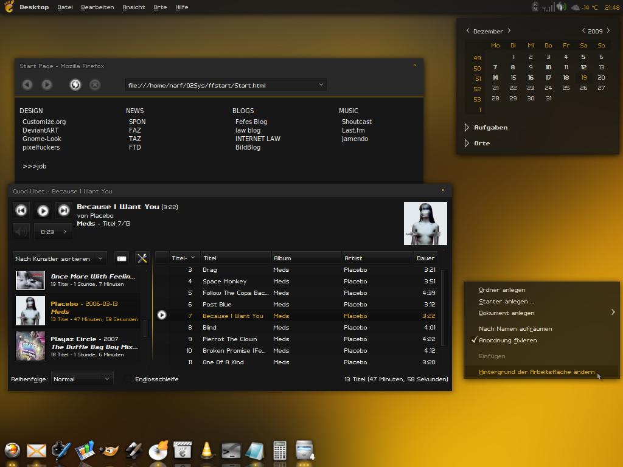The width and height of the screenshot is (623, 467).
Task: Skip to next track in Quod Libet
Action: click(x=63, y=210)
